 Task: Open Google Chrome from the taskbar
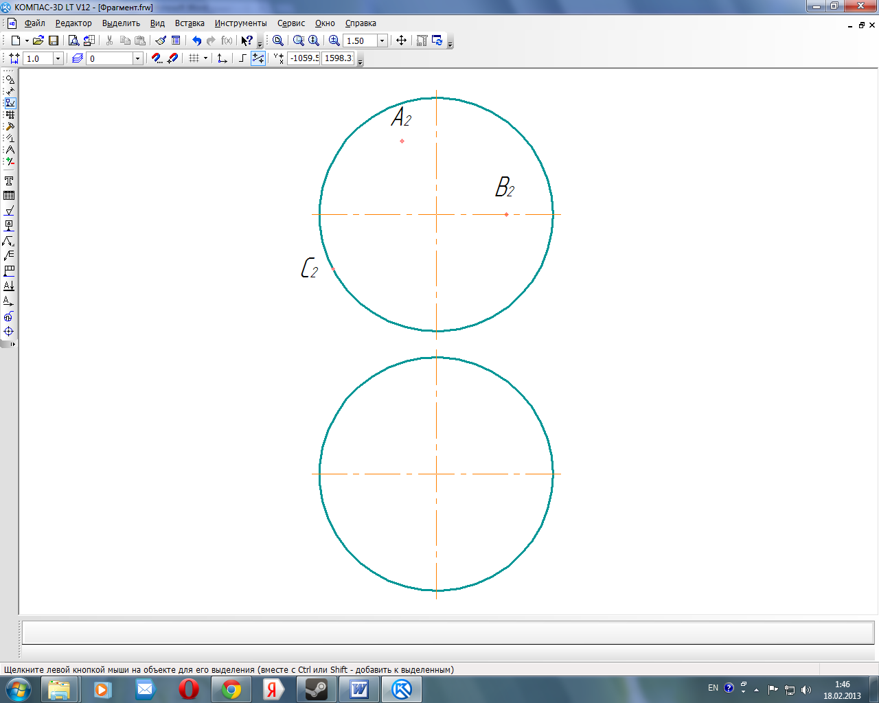pos(231,689)
